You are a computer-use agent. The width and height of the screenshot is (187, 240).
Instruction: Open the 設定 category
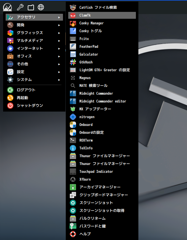[34, 72]
